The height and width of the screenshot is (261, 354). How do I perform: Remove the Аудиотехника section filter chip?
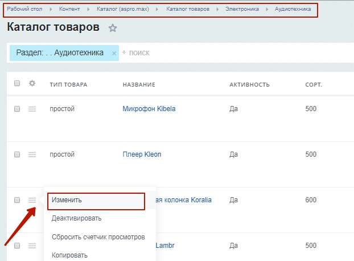click(x=114, y=54)
